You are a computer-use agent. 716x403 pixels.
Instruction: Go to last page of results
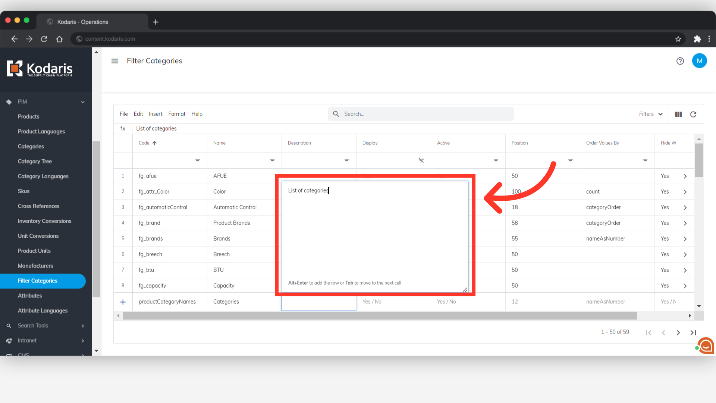pos(693,332)
